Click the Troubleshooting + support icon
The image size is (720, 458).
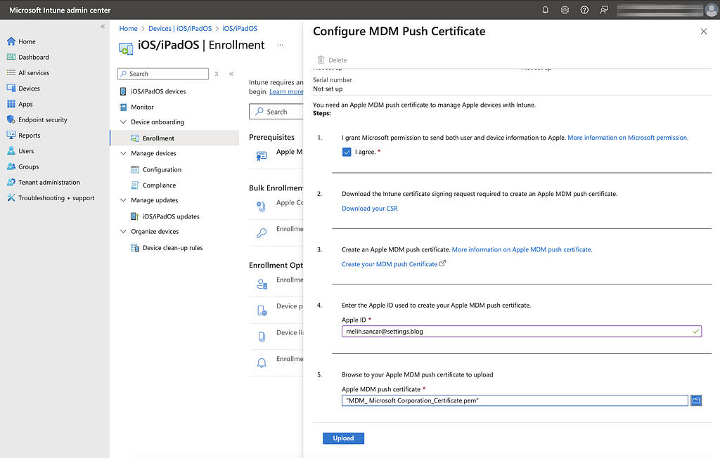(x=11, y=198)
